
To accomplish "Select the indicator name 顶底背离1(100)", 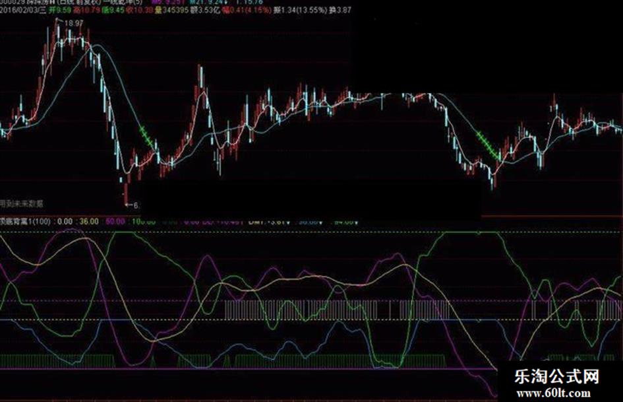I will [26, 221].
